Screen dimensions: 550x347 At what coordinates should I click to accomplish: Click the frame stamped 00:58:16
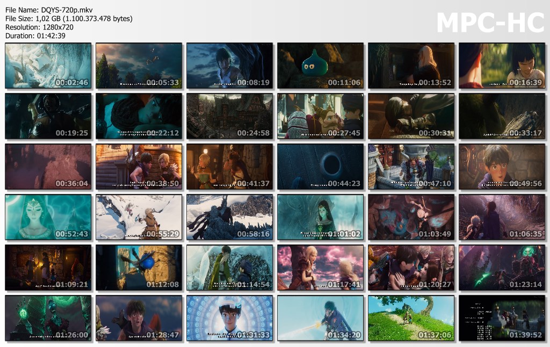[230, 217]
